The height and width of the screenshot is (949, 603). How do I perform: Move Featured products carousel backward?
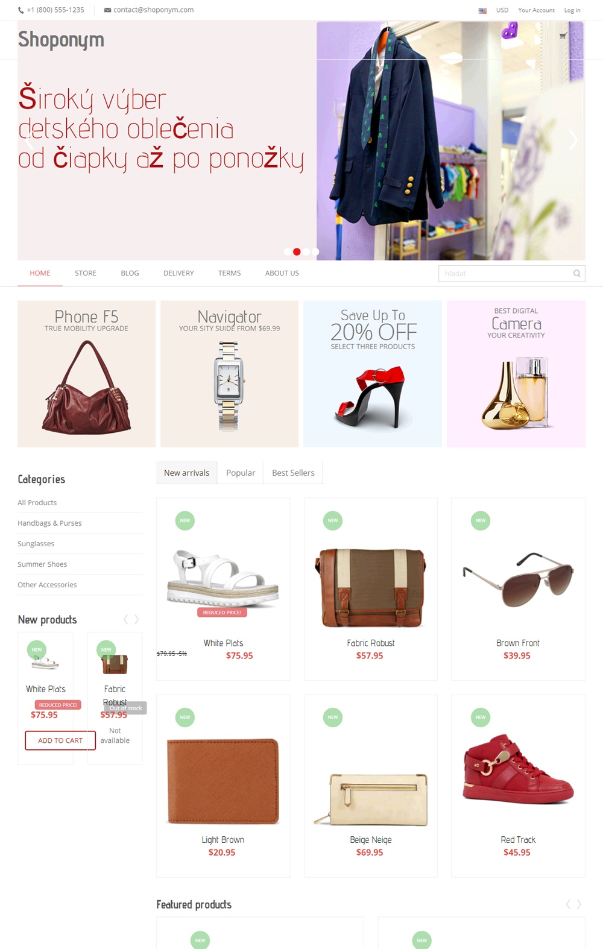click(568, 904)
